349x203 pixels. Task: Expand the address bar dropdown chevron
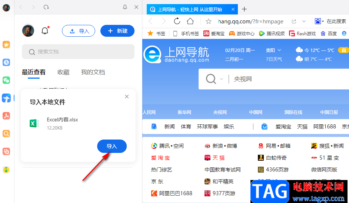coord(304,22)
